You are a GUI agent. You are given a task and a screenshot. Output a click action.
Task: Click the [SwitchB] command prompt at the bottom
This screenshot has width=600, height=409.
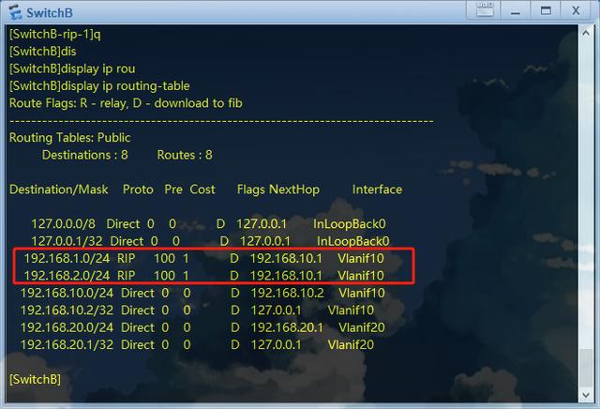35,380
